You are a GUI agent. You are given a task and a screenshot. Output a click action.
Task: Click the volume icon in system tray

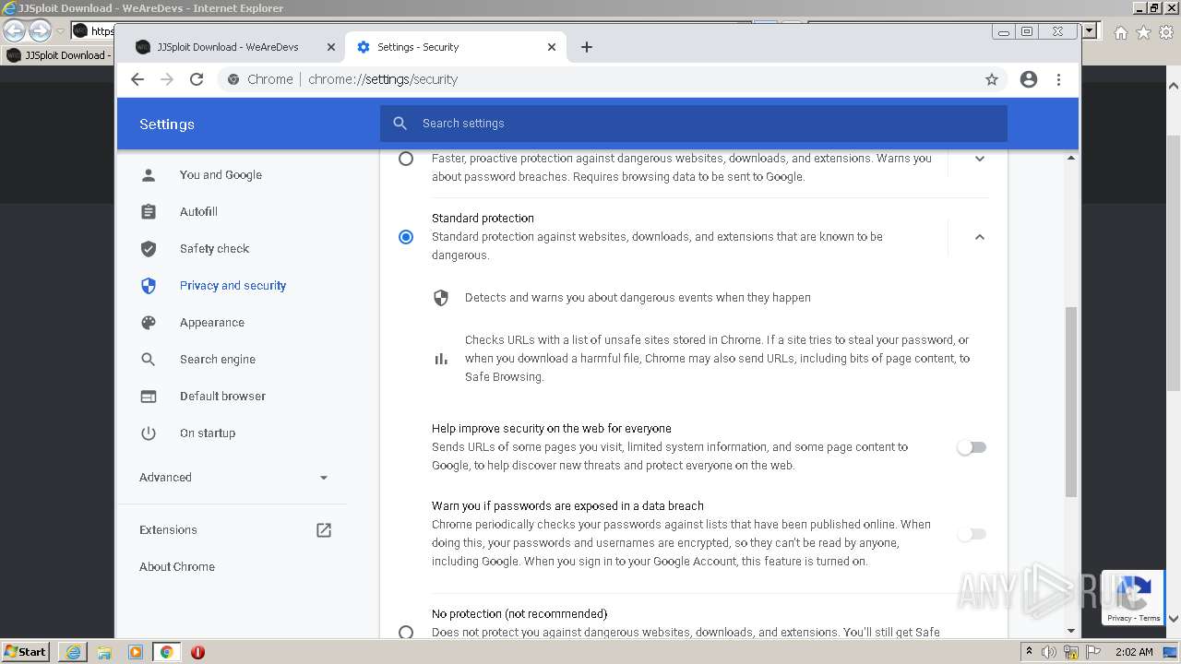[1049, 652]
